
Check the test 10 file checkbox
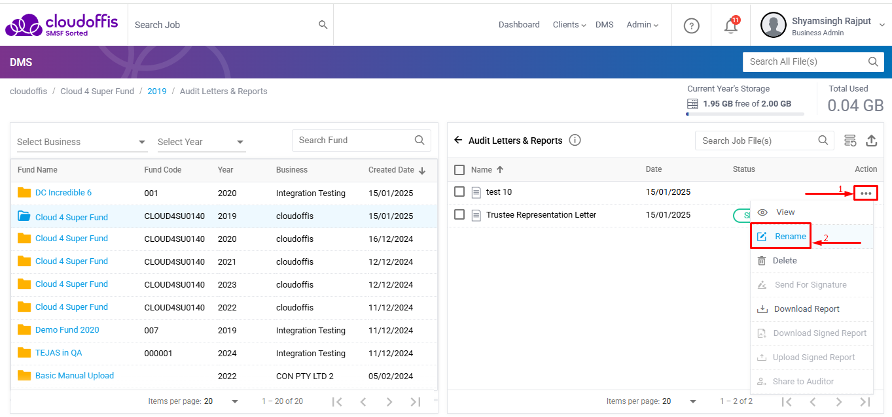pyautogui.click(x=459, y=192)
